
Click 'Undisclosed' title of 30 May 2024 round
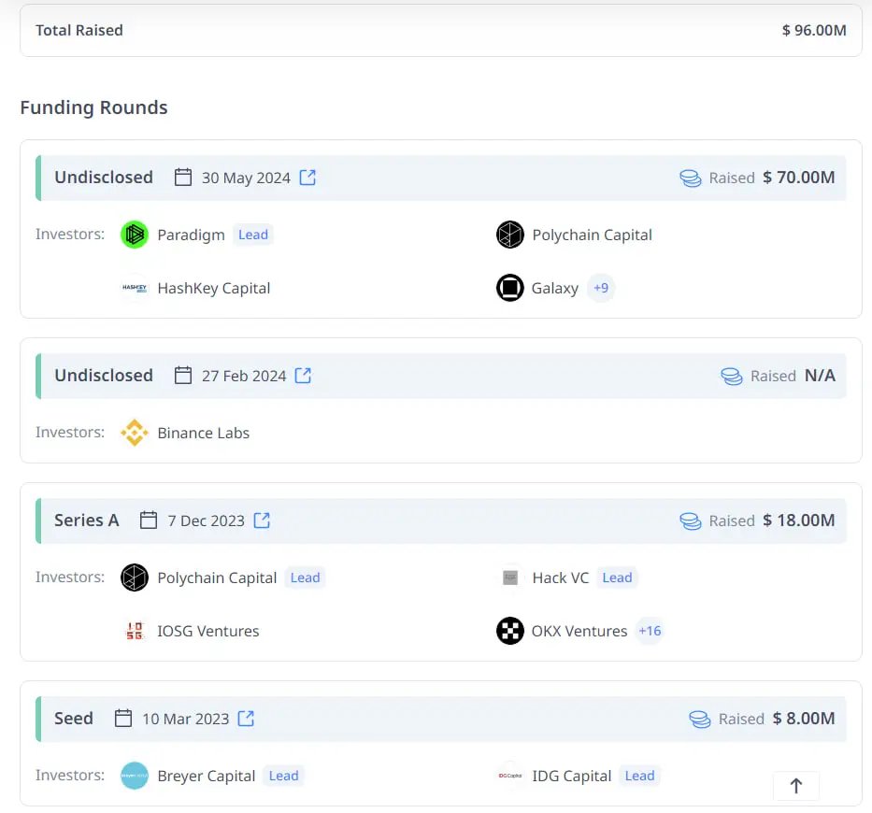(104, 178)
